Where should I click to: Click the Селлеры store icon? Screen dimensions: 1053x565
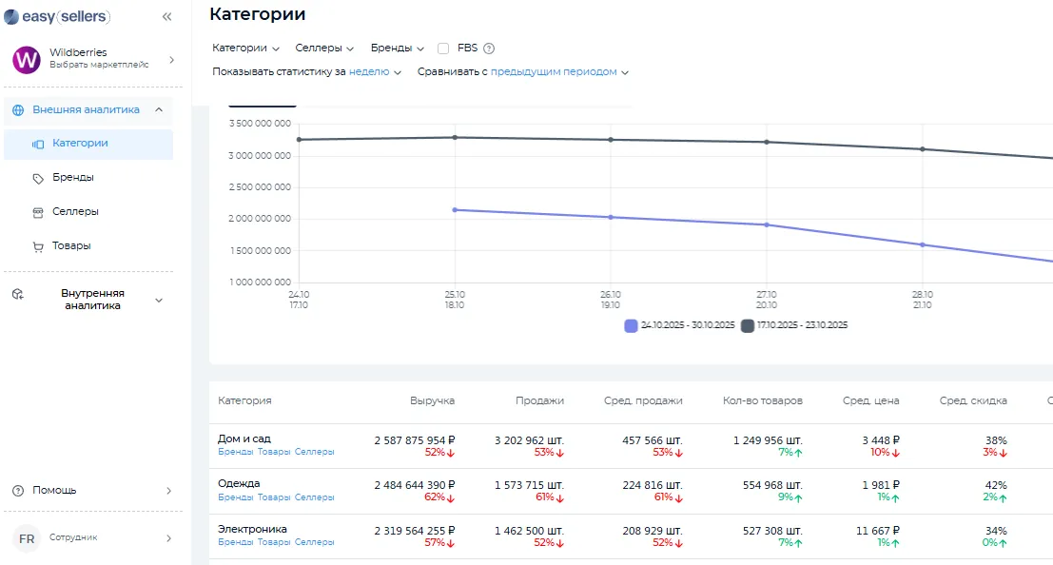click(38, 212)
